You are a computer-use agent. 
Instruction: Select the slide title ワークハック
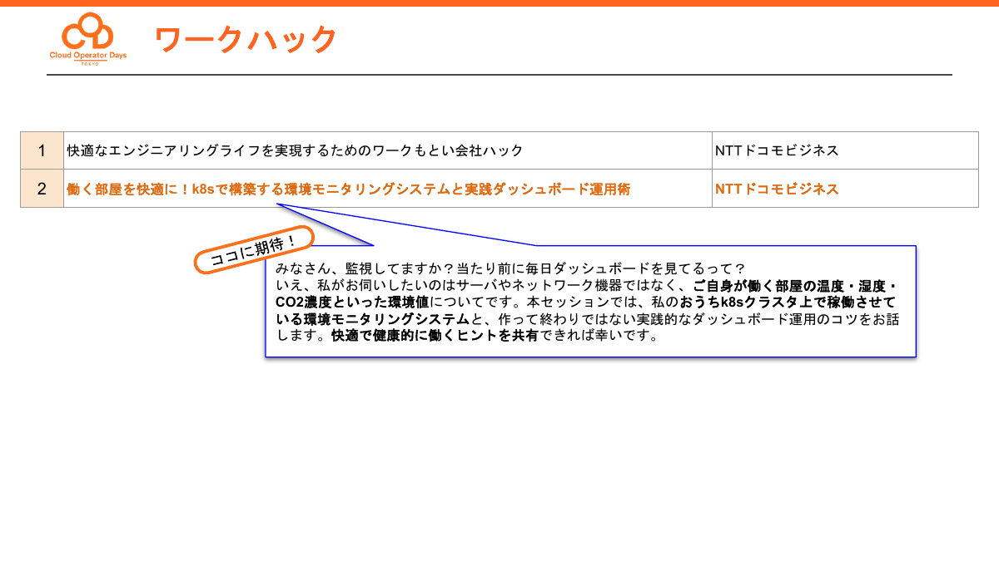click(245, 39)
